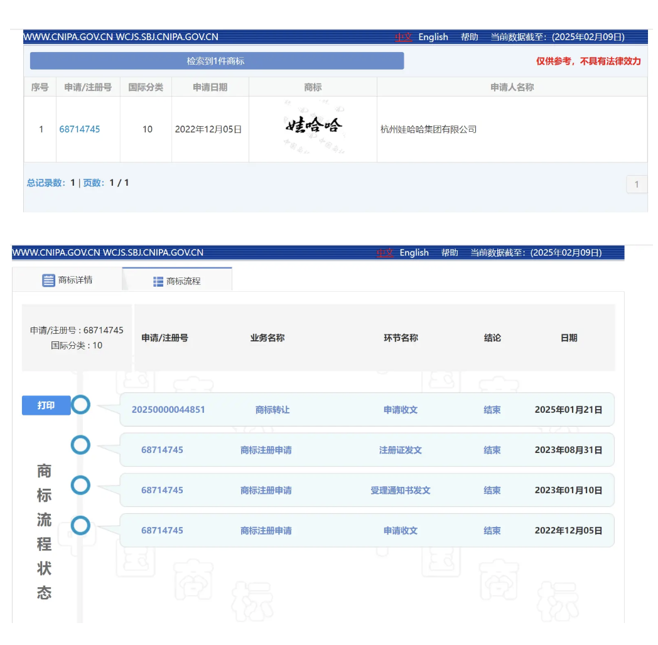Click English link in lower page header
Screen dimensions: 658x645
click(x=414, y=253)
